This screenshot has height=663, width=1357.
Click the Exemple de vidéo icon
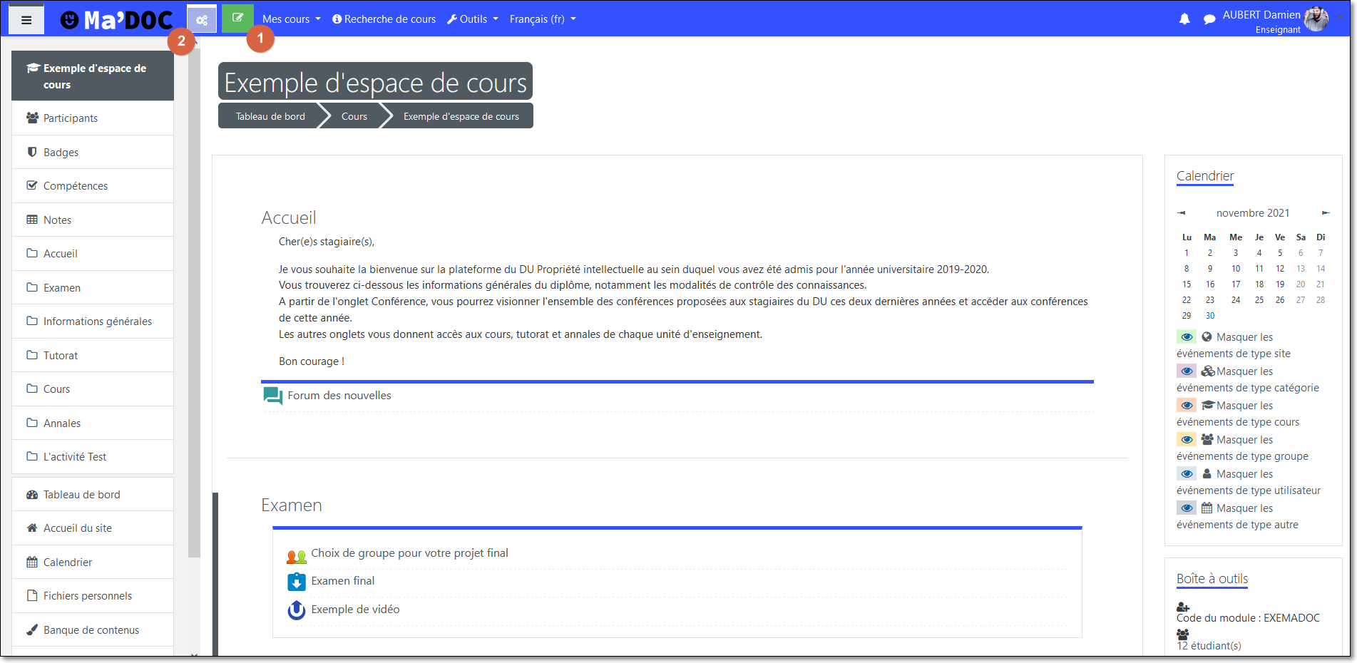pos(296,610)
